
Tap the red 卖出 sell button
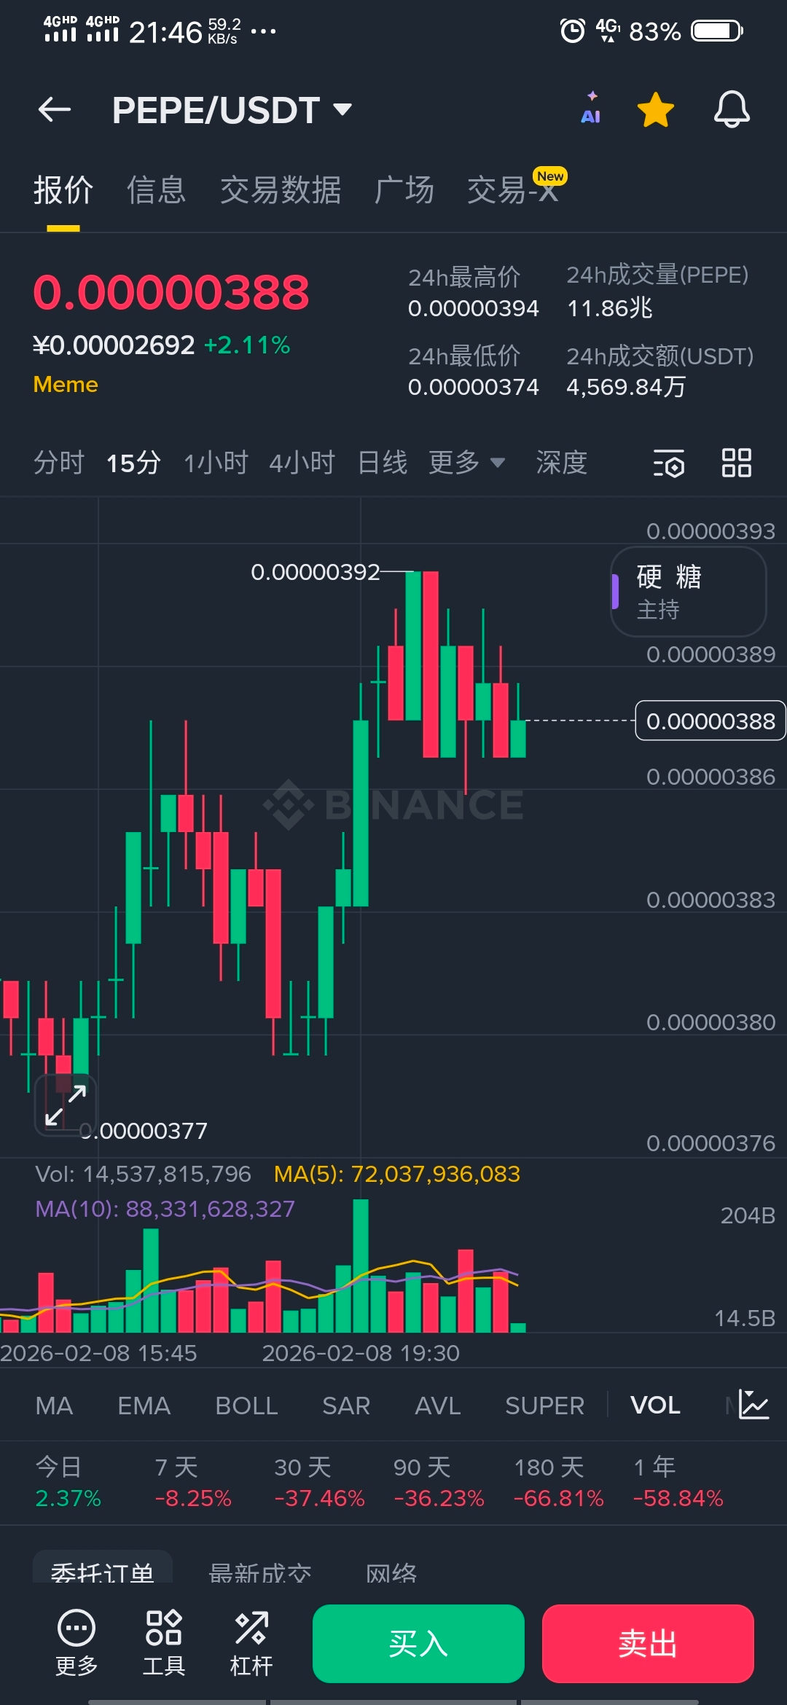(648, 1644)
